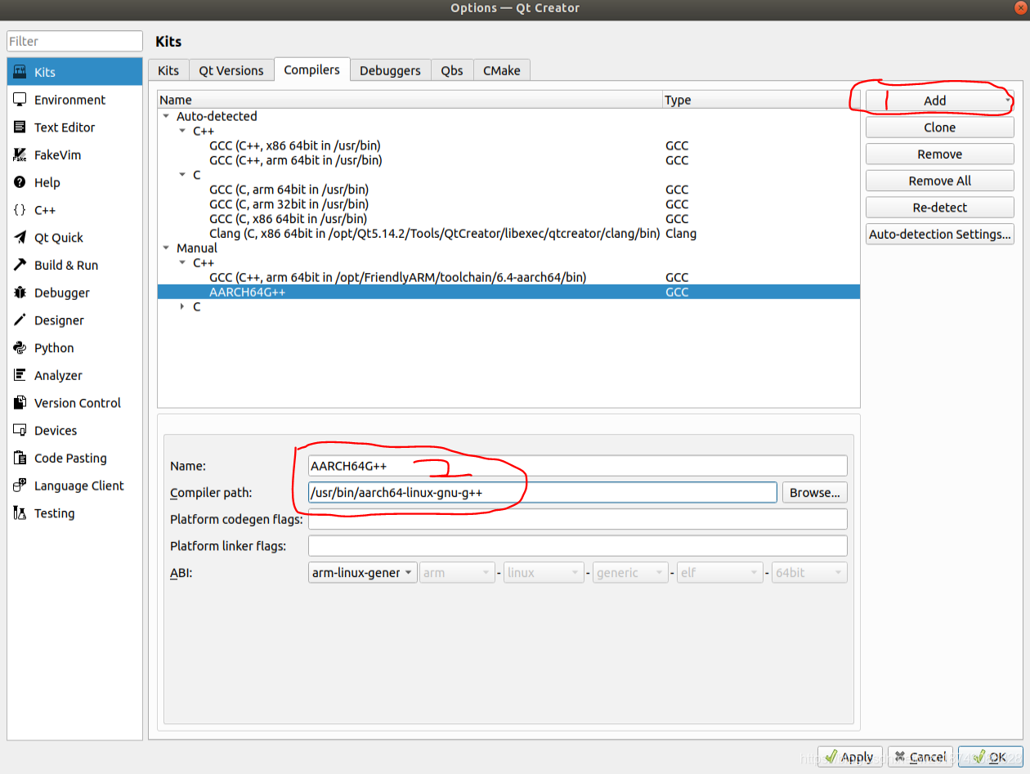This screenshot has width=1030, height=774.
Task: Click the Re-detect button
Action: [940, 208]
